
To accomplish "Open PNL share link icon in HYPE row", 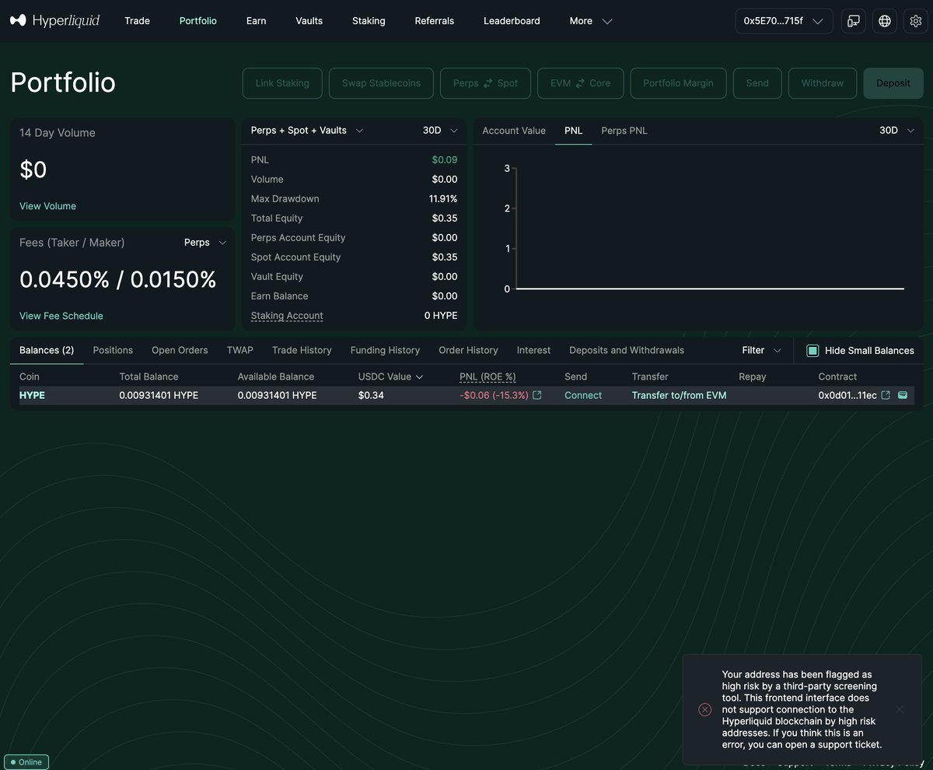I will (x=536, y=395).
